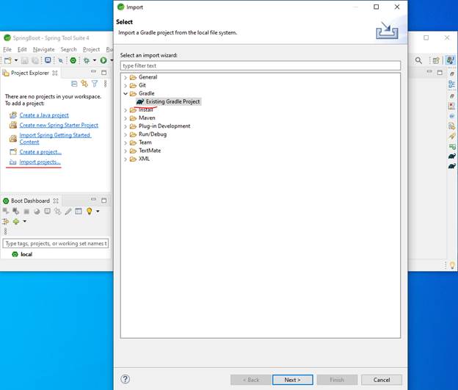Open the Debug dropdown arrow
Screen dimensions: 458x390
click(x=95, y=60)
